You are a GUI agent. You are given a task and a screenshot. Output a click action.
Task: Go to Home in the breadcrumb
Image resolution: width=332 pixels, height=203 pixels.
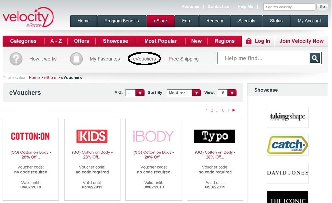(x=34, y=78)
